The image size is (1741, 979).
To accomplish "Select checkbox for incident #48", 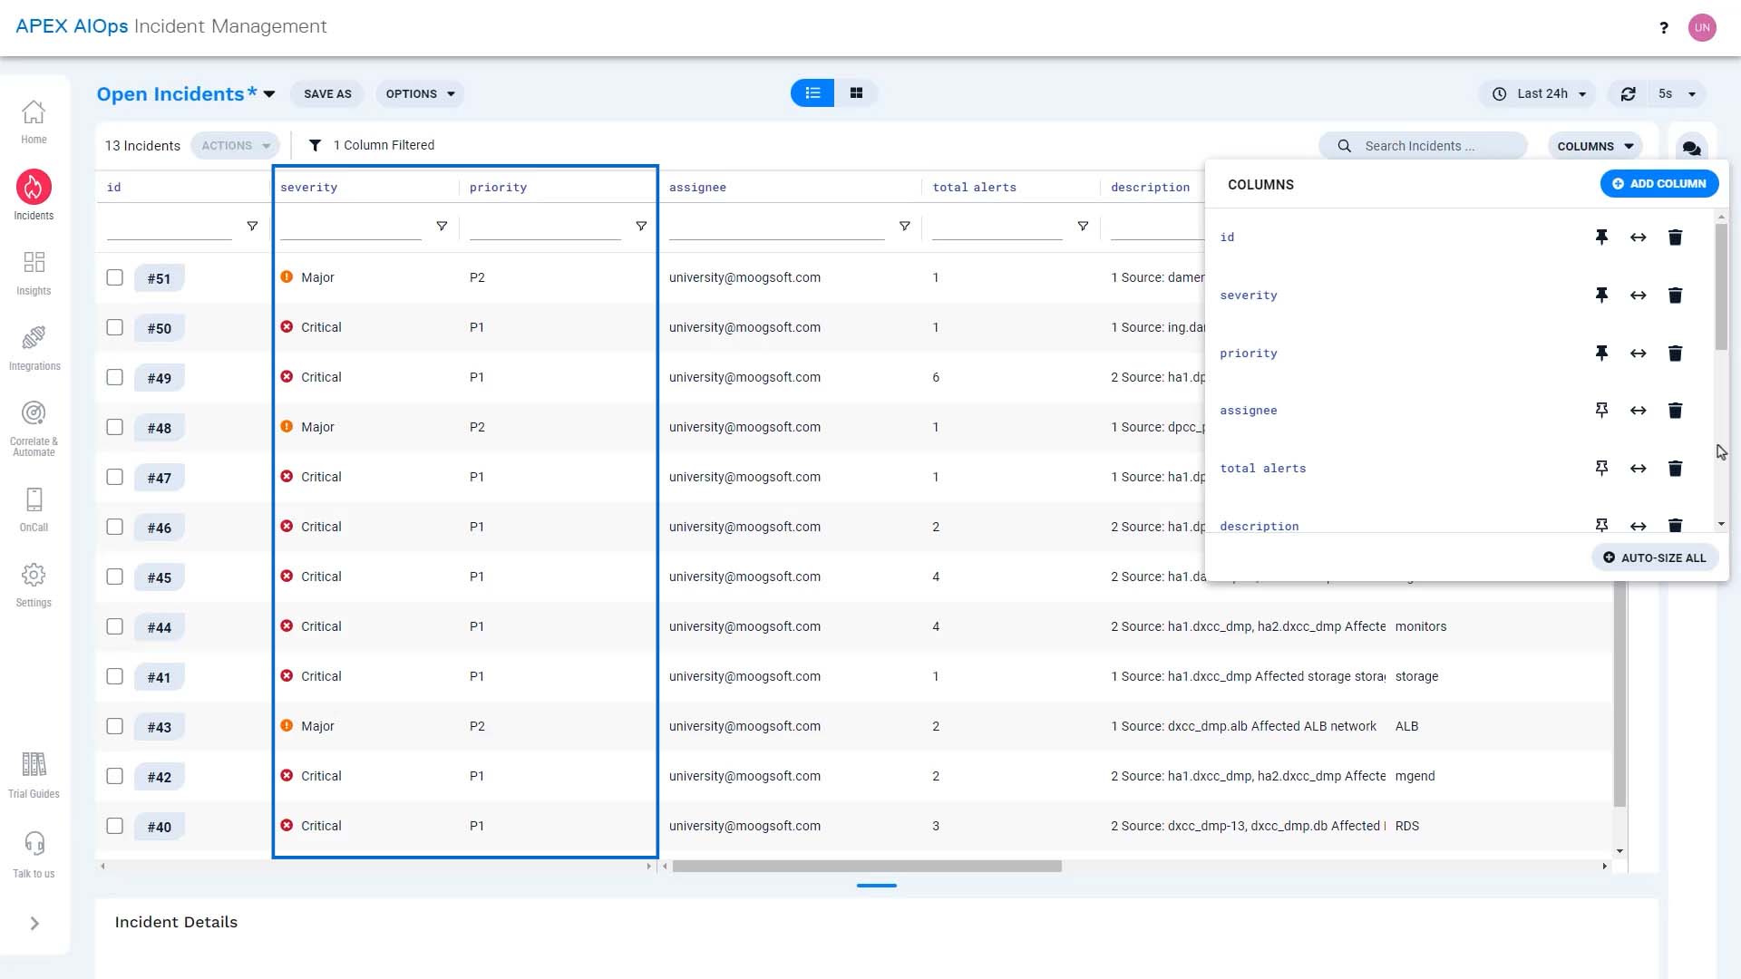I will pos(114,427).
